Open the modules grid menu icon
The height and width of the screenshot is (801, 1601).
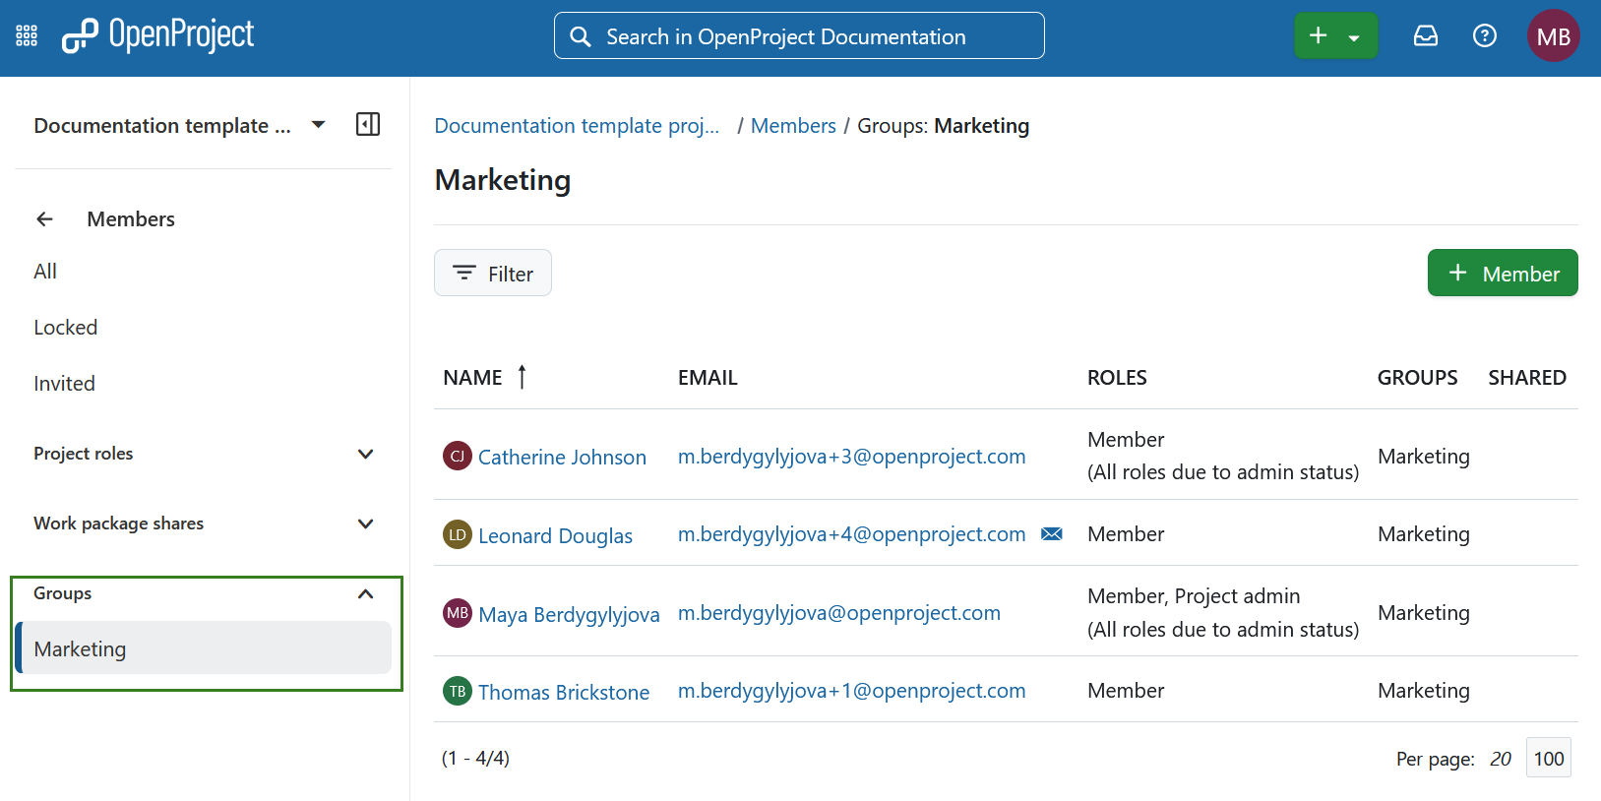[x=27, y=36]
